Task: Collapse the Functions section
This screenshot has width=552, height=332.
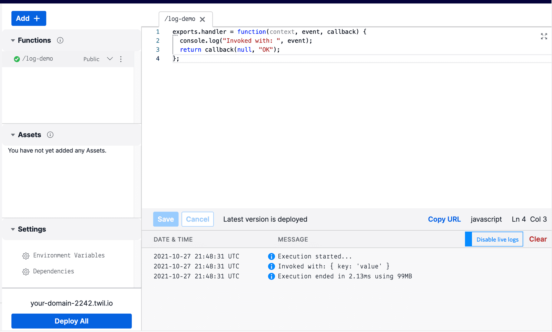Action: click(13, 40)
